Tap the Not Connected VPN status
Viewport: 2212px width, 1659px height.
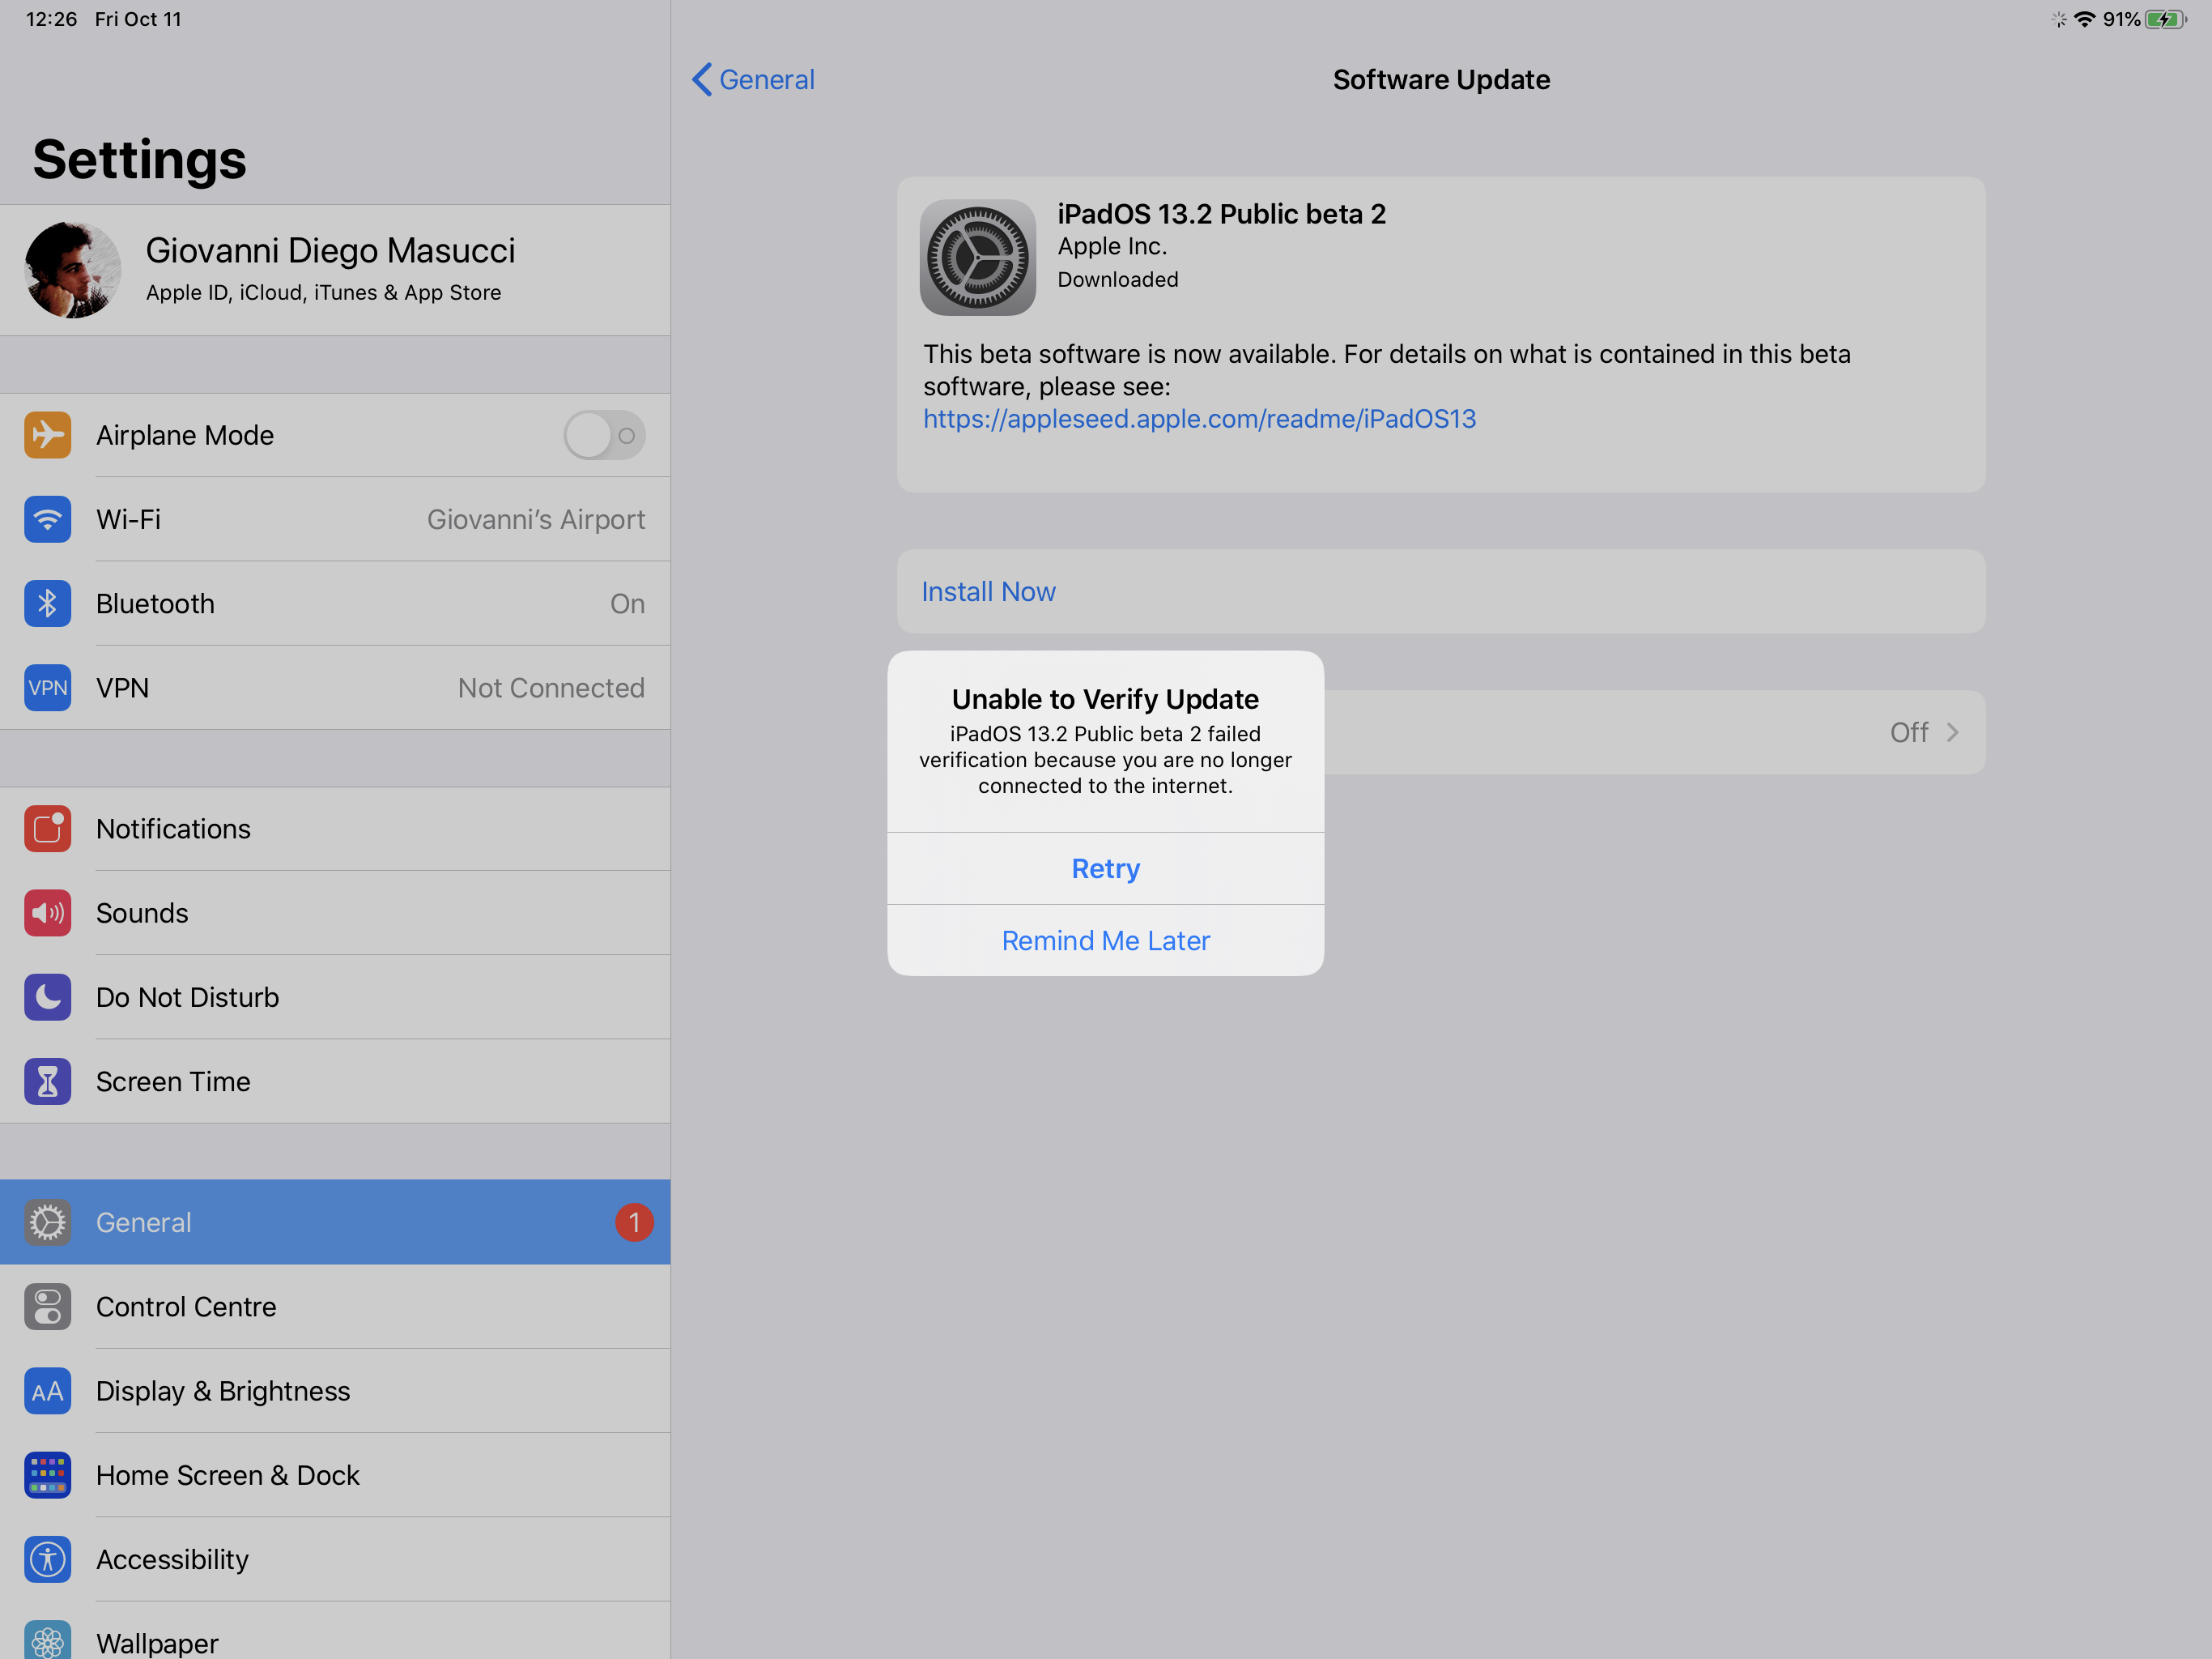tap(551, 688)
